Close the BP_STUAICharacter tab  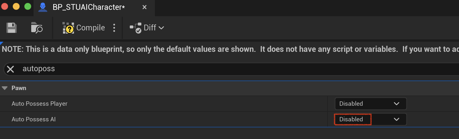tap(145, 7)
